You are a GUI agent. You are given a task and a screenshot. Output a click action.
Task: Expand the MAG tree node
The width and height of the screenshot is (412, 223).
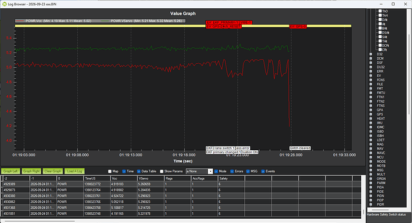[371, 144]
